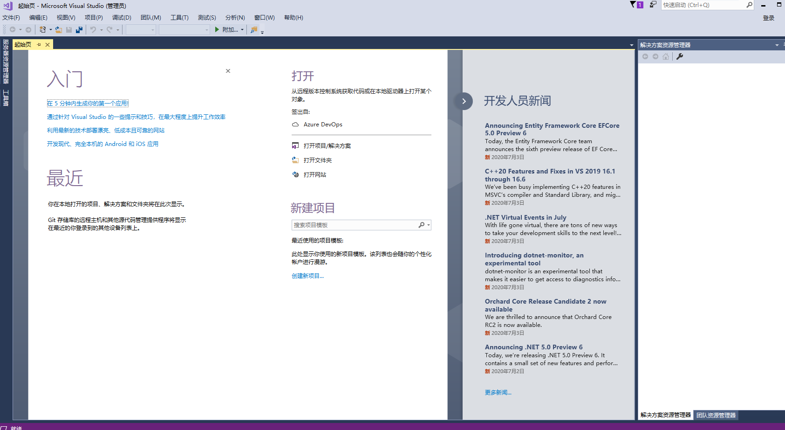Viewport: 785px width, 430px height.
Task: Expand the New Project dropdown arrow
Action: click(x=51, y=29)
